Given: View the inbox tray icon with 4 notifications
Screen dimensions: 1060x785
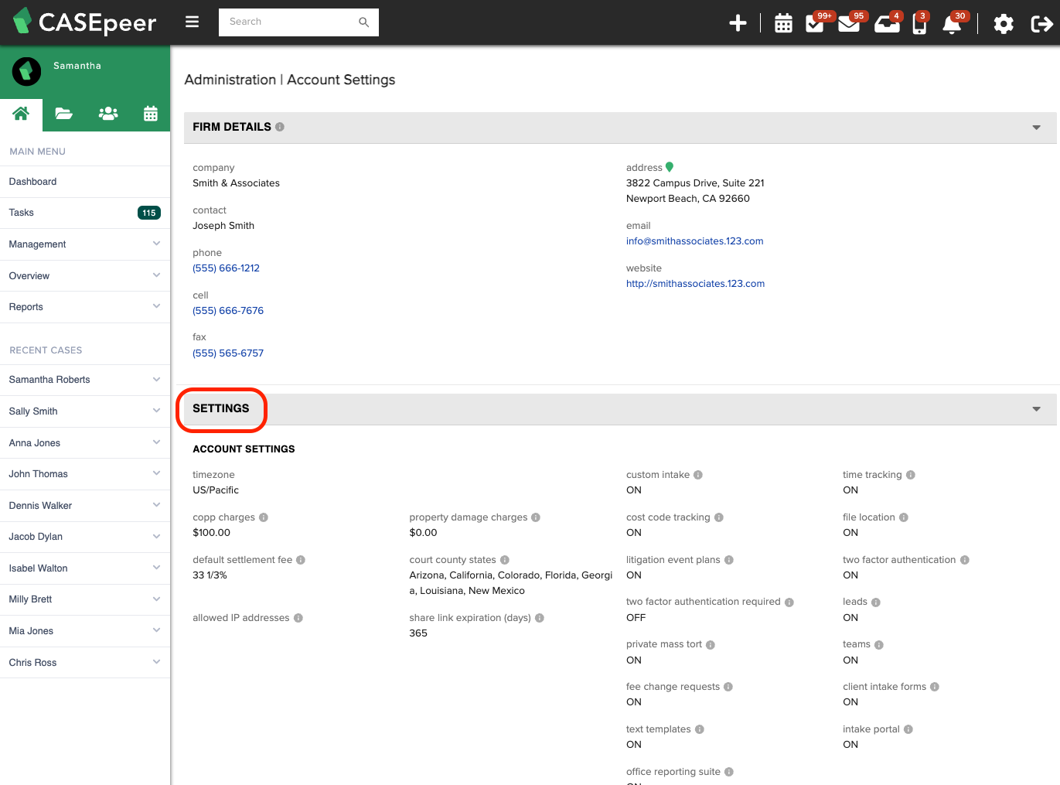Looking at the screenshot, I should tap(885, 24).
